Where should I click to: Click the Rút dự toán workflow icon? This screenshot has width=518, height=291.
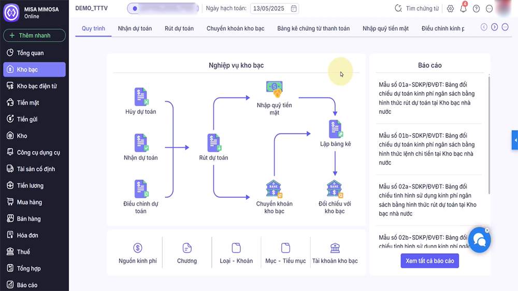pyautogui.click(x=213, y=143)
